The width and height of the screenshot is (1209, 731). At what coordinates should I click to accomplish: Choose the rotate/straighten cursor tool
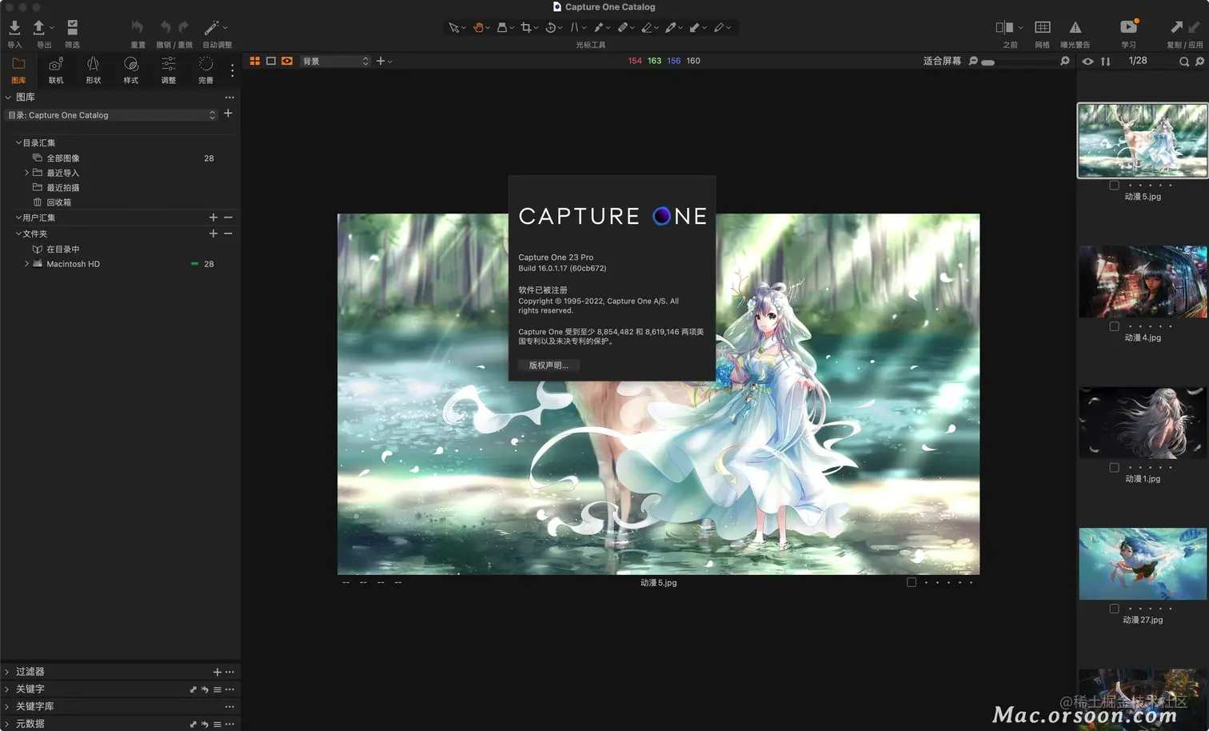(x=550, y=27)
